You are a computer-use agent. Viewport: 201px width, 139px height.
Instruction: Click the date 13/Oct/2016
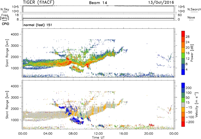point(161,3)
